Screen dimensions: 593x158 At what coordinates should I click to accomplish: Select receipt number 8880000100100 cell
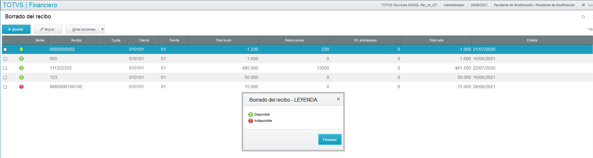click(x=66, y=87)
